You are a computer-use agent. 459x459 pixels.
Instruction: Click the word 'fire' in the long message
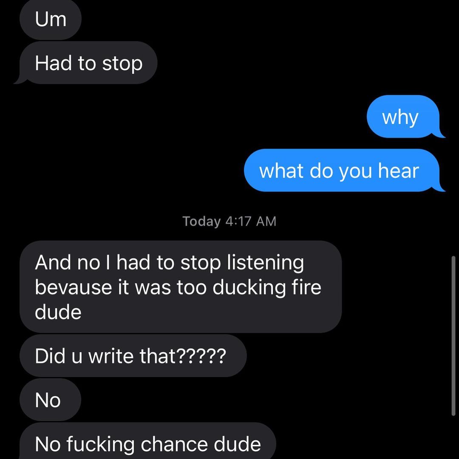[x=306, y=287]
